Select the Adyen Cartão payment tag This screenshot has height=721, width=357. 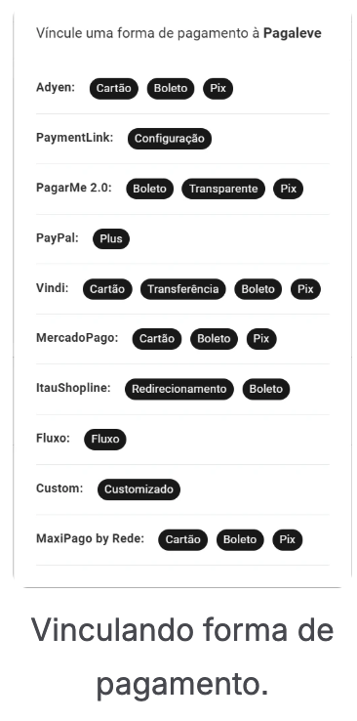[x=114, y=88]
